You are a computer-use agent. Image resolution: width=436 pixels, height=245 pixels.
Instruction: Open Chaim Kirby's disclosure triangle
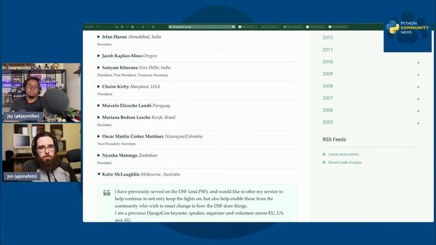(98, 86)
